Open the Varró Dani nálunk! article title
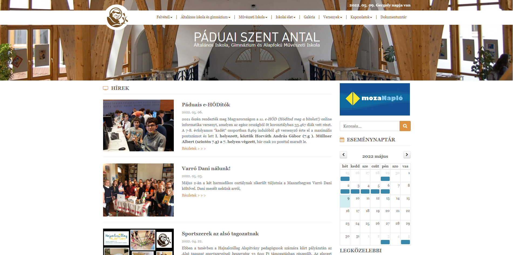Image resolution: width=513 pixels, height=255 pixels. click(x=206, y=169)
